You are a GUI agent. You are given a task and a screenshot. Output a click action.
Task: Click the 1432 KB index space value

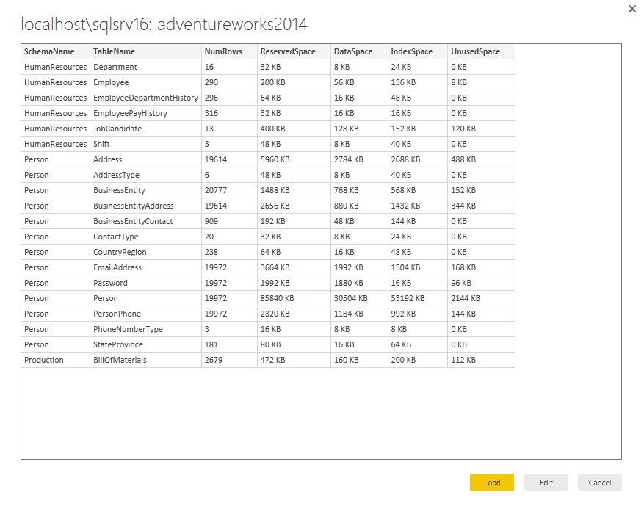pos(418,206)
